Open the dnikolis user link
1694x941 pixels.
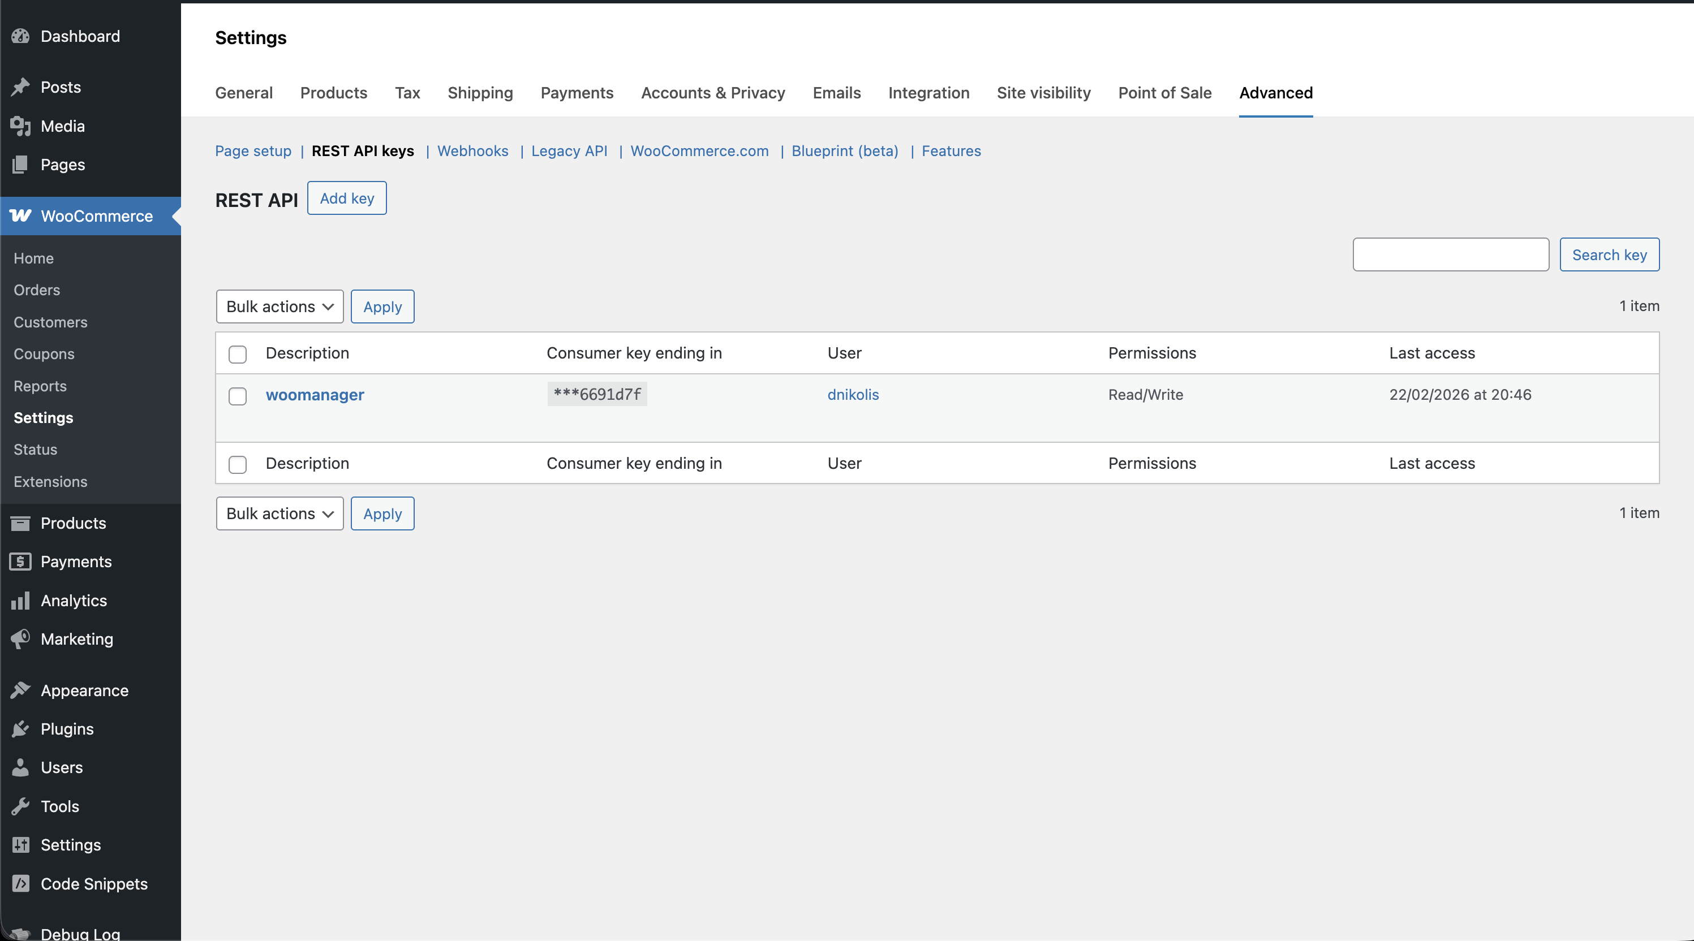(x=853, y=394)
